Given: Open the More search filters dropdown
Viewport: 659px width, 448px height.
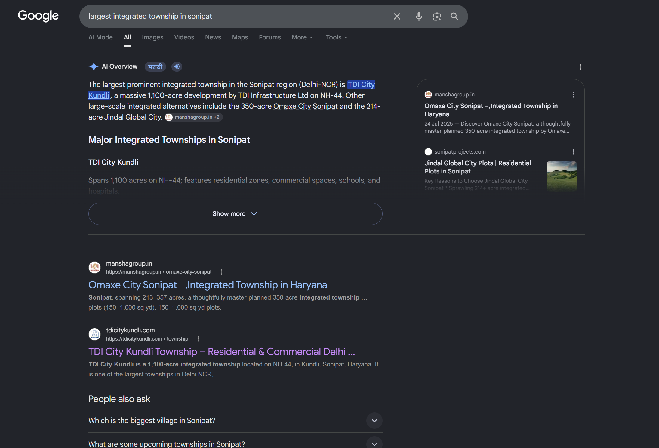Looking at the screenshot, I should (x=302, y=37).
